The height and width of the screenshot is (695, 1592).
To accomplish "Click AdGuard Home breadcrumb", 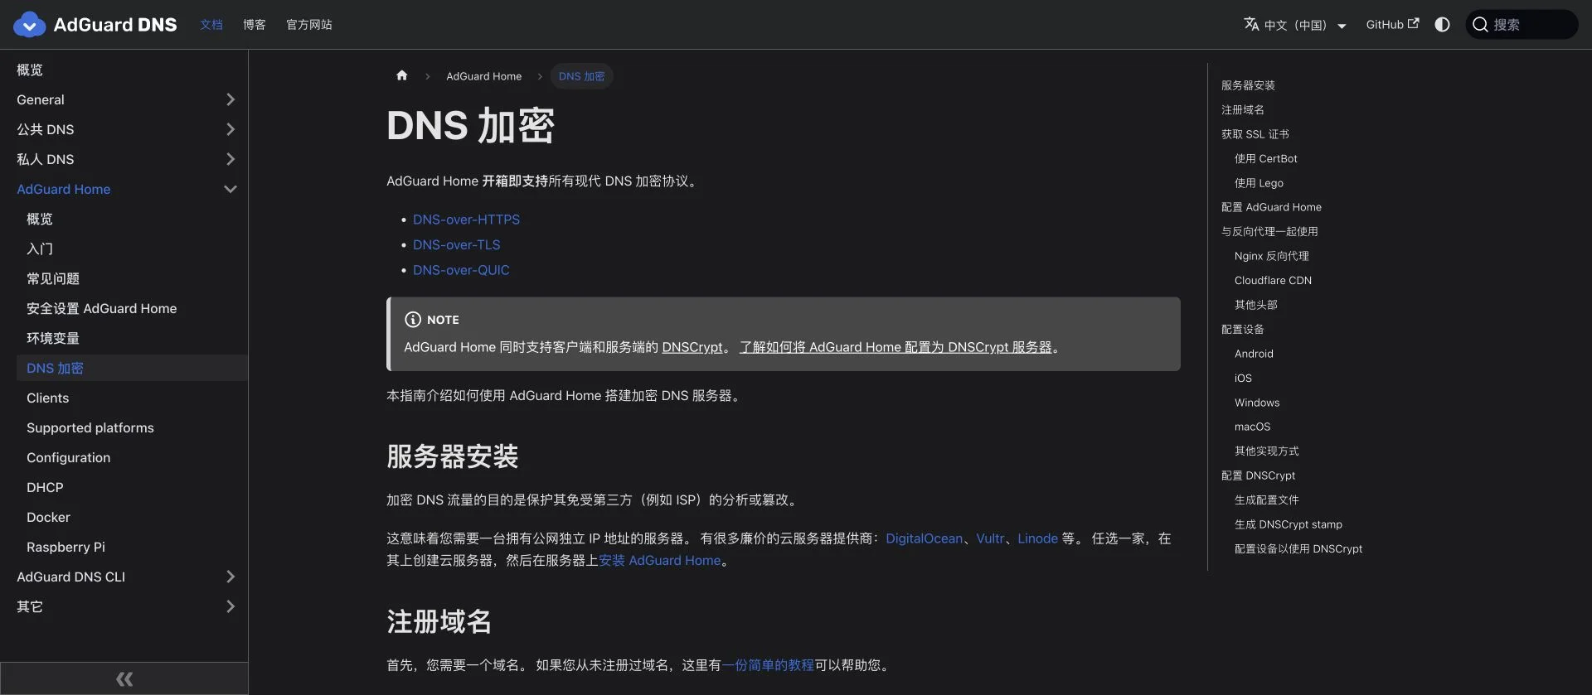I will [x=484, y=76].
